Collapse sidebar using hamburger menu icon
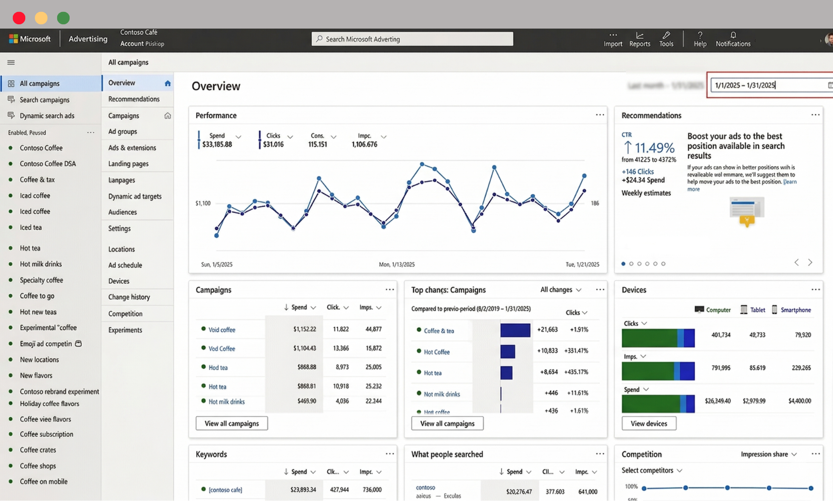This screenshot has width=833, height=501. (11, 62)
